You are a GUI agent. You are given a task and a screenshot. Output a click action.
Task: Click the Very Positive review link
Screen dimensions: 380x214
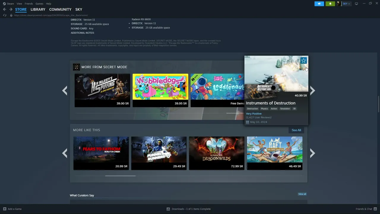pos(254,114)
